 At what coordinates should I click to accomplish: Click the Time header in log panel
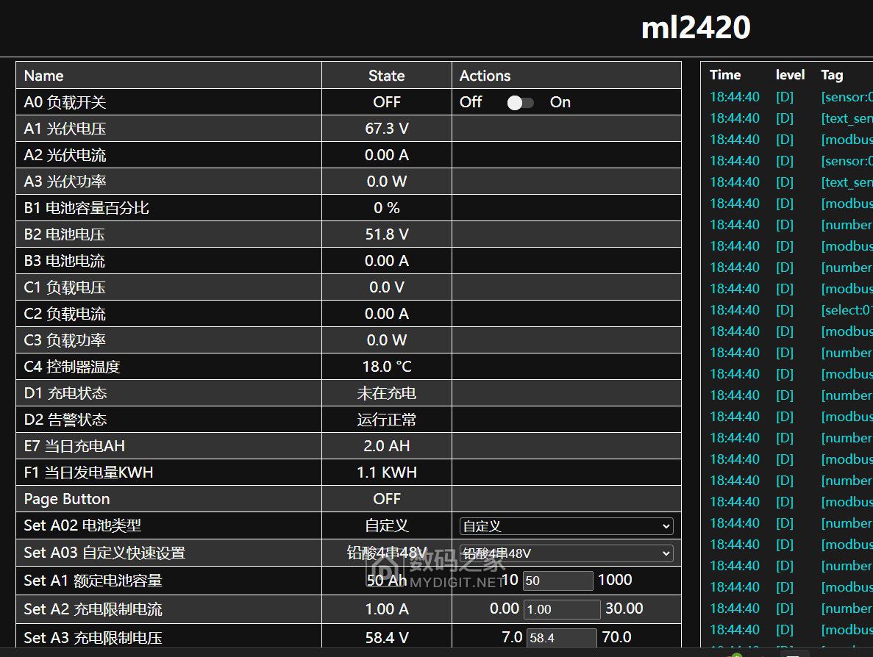(724, 75)
